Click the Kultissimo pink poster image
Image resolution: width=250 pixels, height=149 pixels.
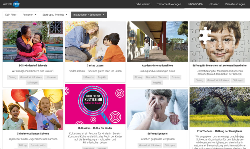click(95, 104)
